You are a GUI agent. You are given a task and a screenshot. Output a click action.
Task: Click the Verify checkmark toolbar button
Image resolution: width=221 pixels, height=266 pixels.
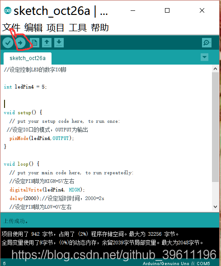[x=8, y=42]
